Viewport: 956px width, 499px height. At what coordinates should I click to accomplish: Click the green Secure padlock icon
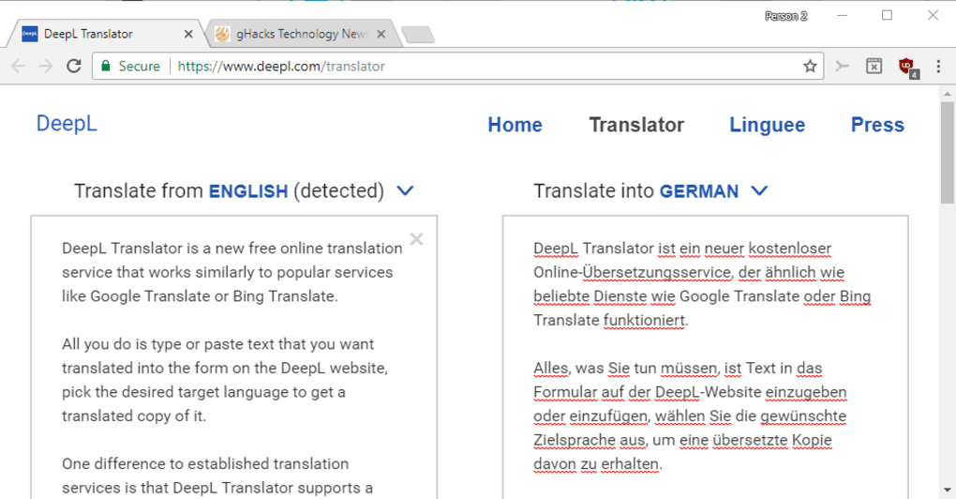click(x=106, y=67)
